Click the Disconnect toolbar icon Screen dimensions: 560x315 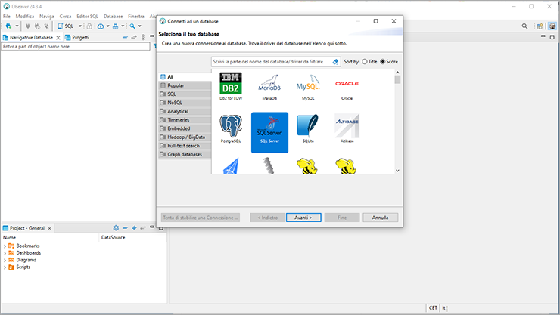click(46, 26)
